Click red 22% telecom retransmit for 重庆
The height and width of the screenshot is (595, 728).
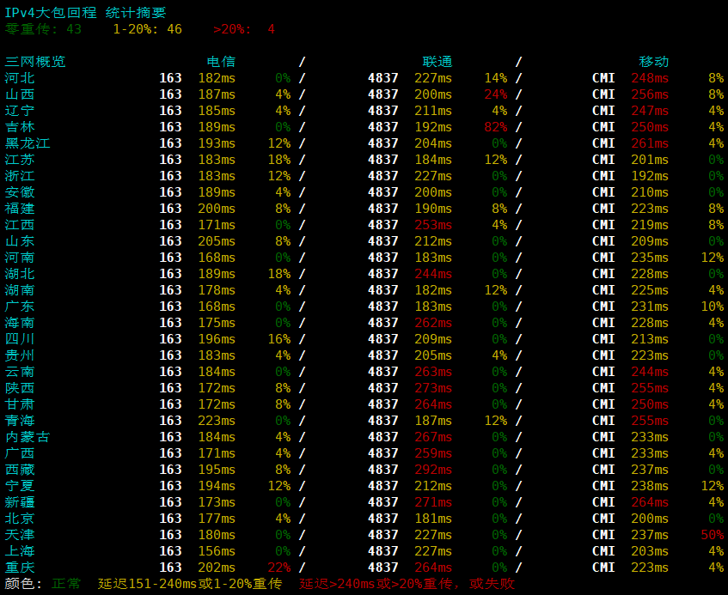point(279,568)
